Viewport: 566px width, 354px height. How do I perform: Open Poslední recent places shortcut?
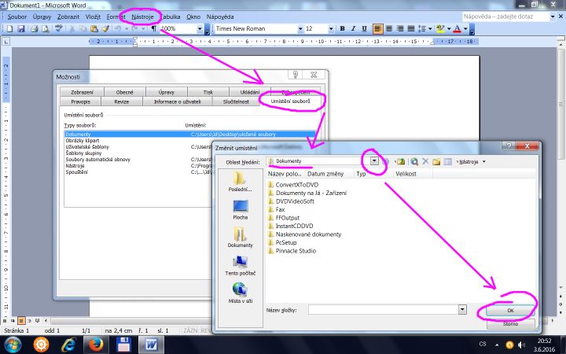pyautogui.click(x=240, y=182)
